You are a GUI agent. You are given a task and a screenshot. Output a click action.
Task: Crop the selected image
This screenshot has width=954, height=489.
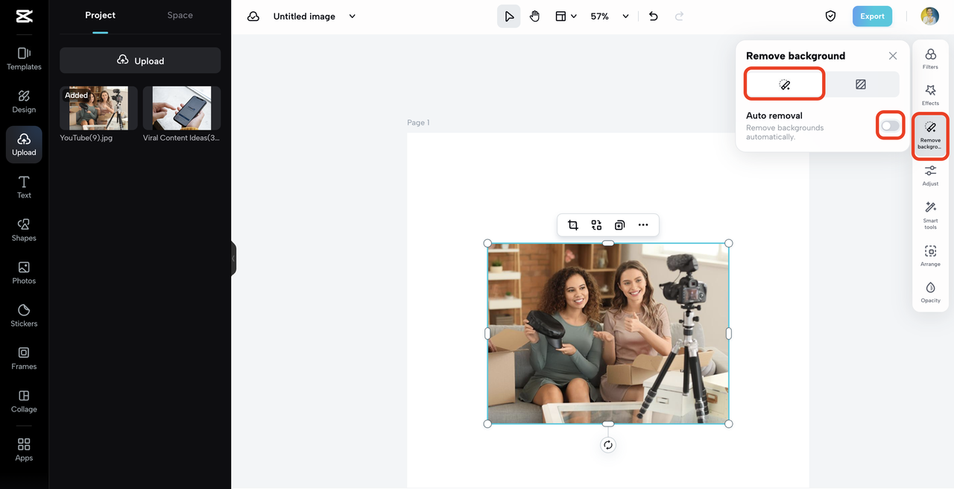573,225
